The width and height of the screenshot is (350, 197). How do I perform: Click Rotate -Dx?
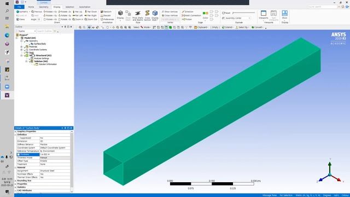pyautogui.click(x=65, y=11)
